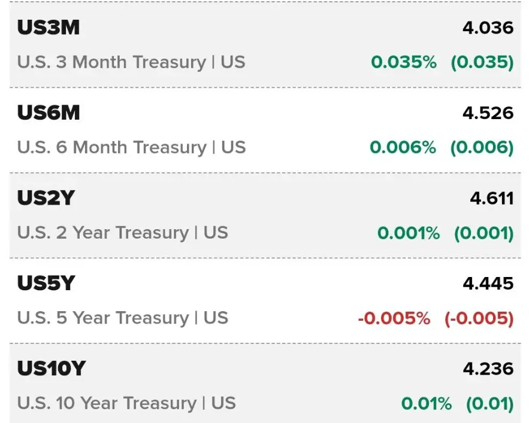Open the US2Y ticker symbol
The height and width of the screenshot is (423, 532).
click(x=46, y=197)
